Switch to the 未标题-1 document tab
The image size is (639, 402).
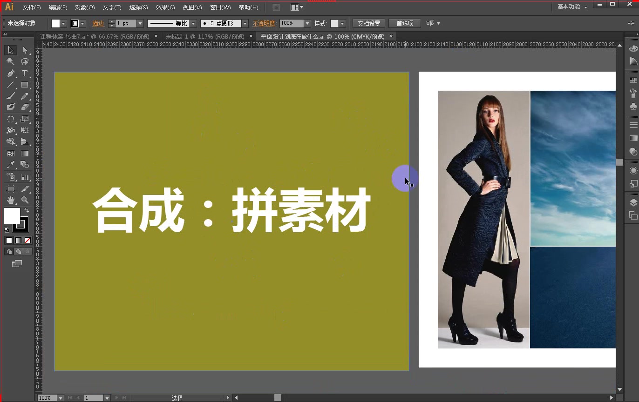(205, 36)
